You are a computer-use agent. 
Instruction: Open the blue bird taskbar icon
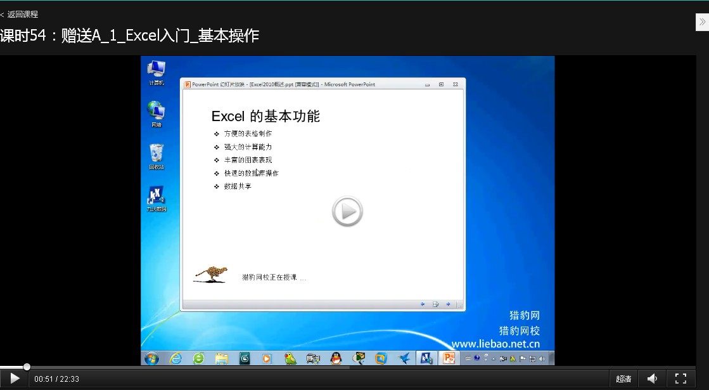point(404,359)
